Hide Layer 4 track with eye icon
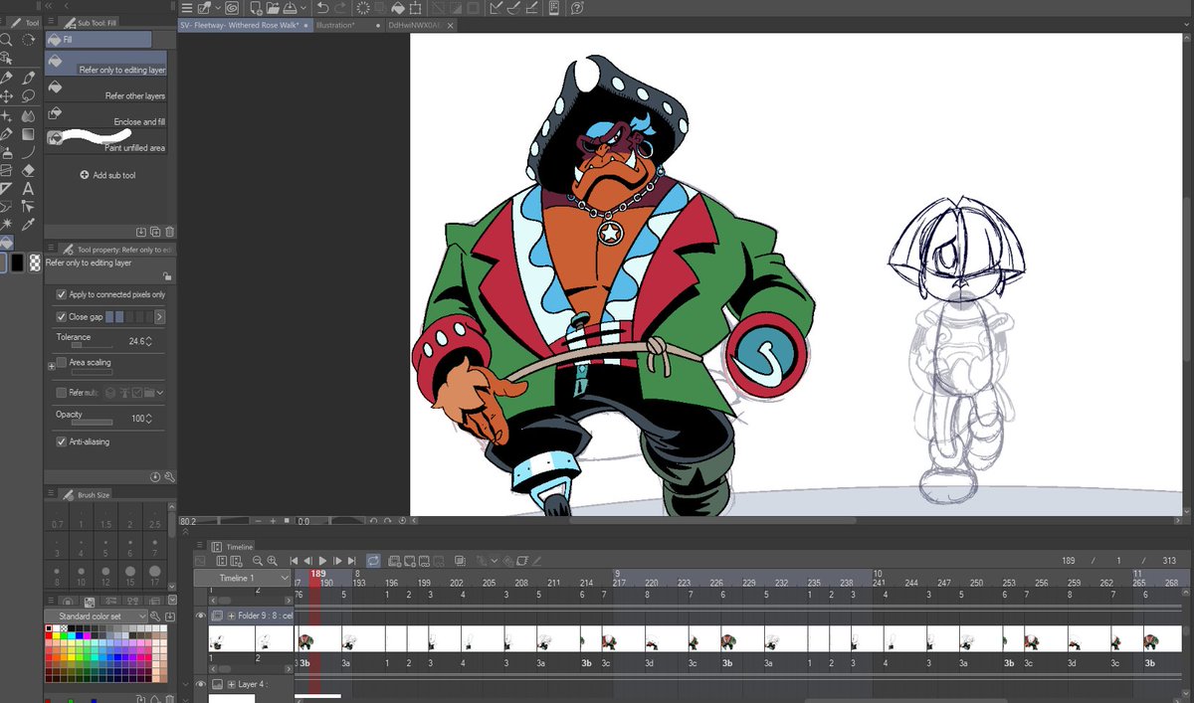Viewport: 1194px width, 703px height. [x=201, y=684]
